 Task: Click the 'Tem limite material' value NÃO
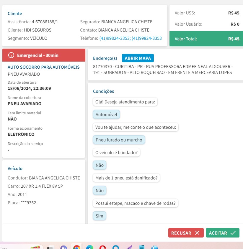(12, 119)
